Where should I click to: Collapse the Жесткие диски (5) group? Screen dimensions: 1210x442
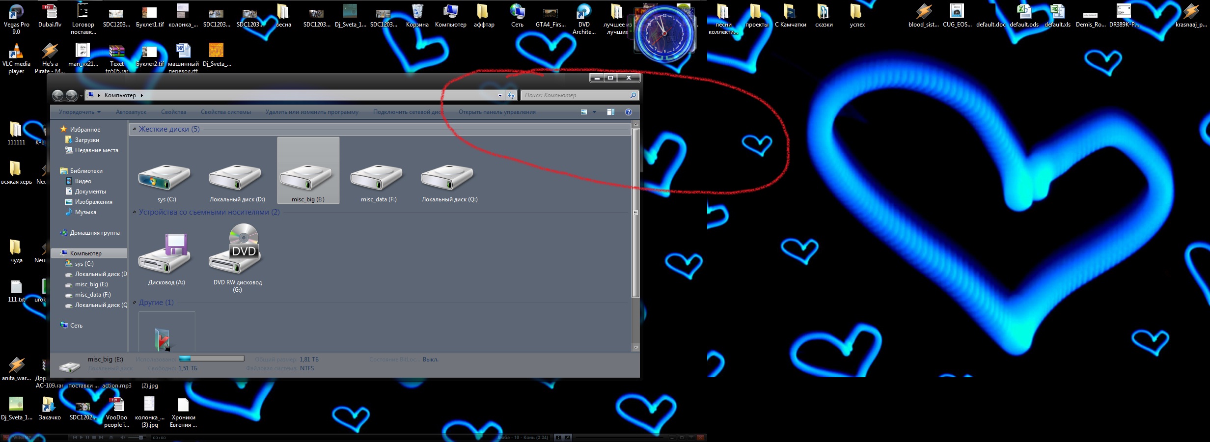pyautogui.click(x=134, y=129)
